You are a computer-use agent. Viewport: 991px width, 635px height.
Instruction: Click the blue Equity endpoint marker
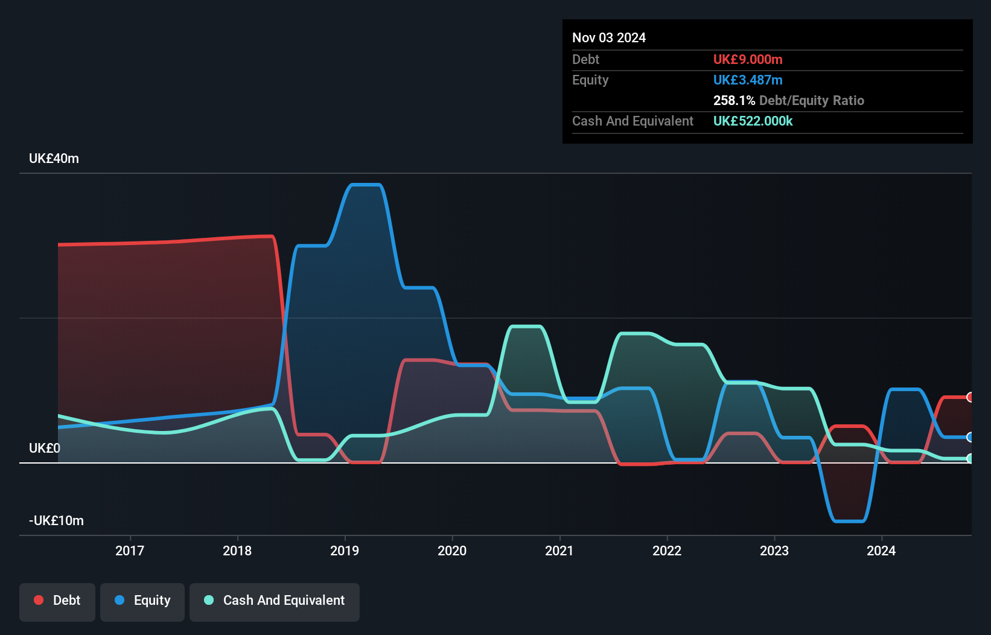pyautogui.click(x=970, y=437)
